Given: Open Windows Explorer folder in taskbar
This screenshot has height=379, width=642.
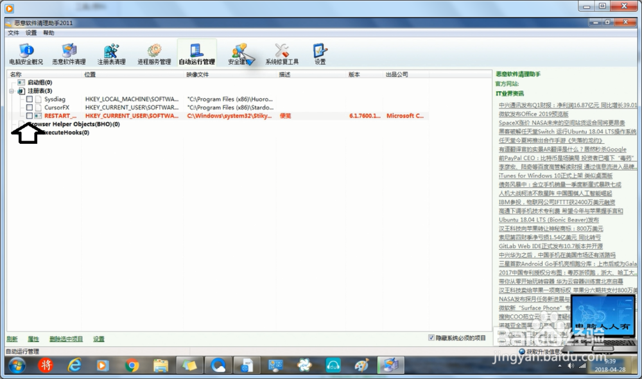Looking at the screenshot, I should 160,365.
